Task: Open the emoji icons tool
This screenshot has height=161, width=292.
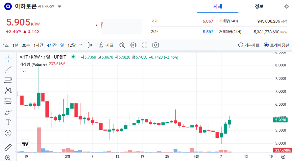Action: [8, 133]
